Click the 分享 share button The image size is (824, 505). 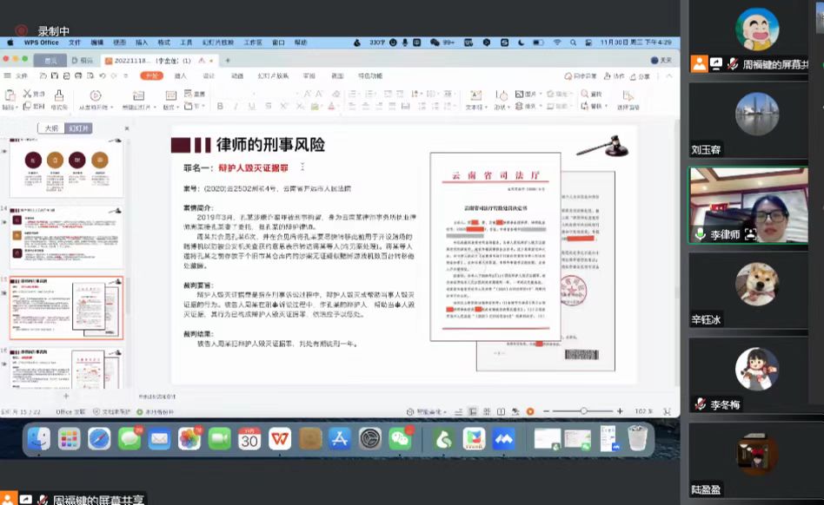click(x=640, y=76)
